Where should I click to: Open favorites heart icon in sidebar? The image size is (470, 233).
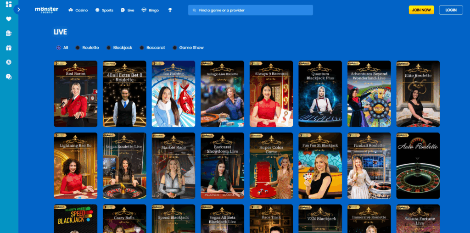(9, 19)
